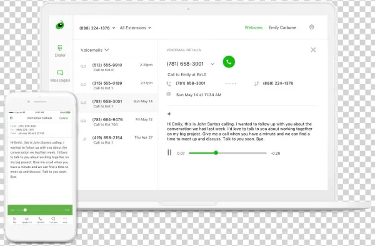Tap Play icon in phone bottom bar
This screenshot has width=375, height=246.
(14, 220)
